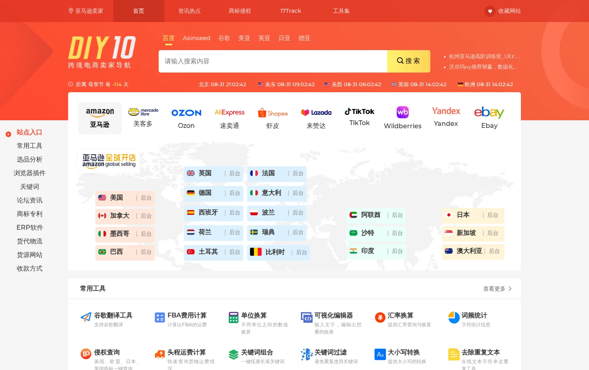Click the DIY10 site logo
This screenshot has width=589, height=370.
pos(102,53)
